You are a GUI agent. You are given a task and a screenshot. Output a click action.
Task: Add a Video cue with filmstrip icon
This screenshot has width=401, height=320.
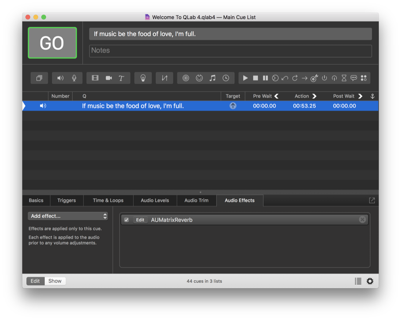pos(95,78)
